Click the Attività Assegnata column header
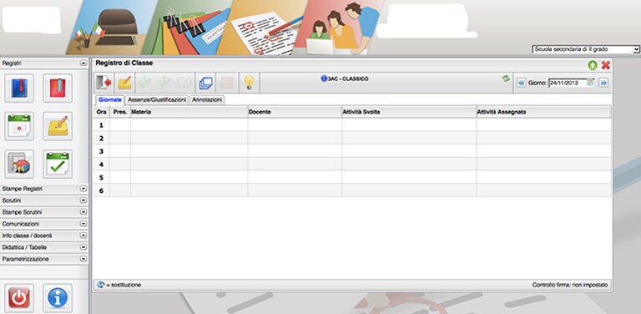The height and width of the screenshot is (314, 641). pos(544,112)
